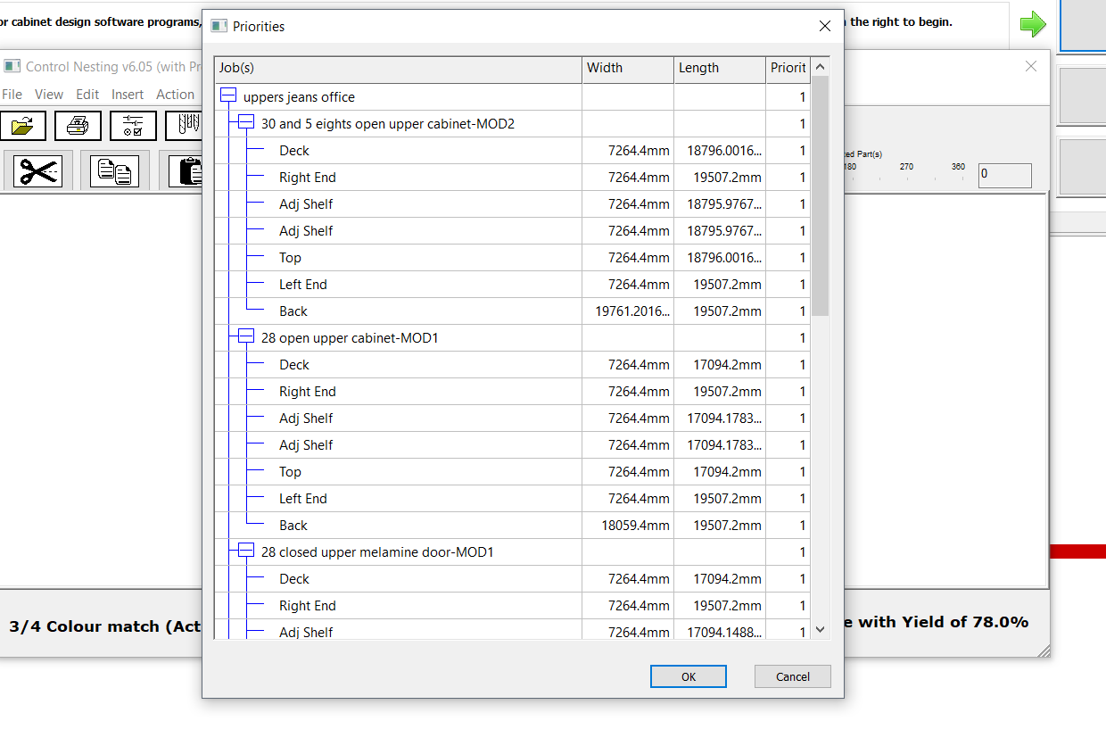The image size is (1106, 746).
Task: Click the printer toolbar icon
Action: (x=78, y=126)
